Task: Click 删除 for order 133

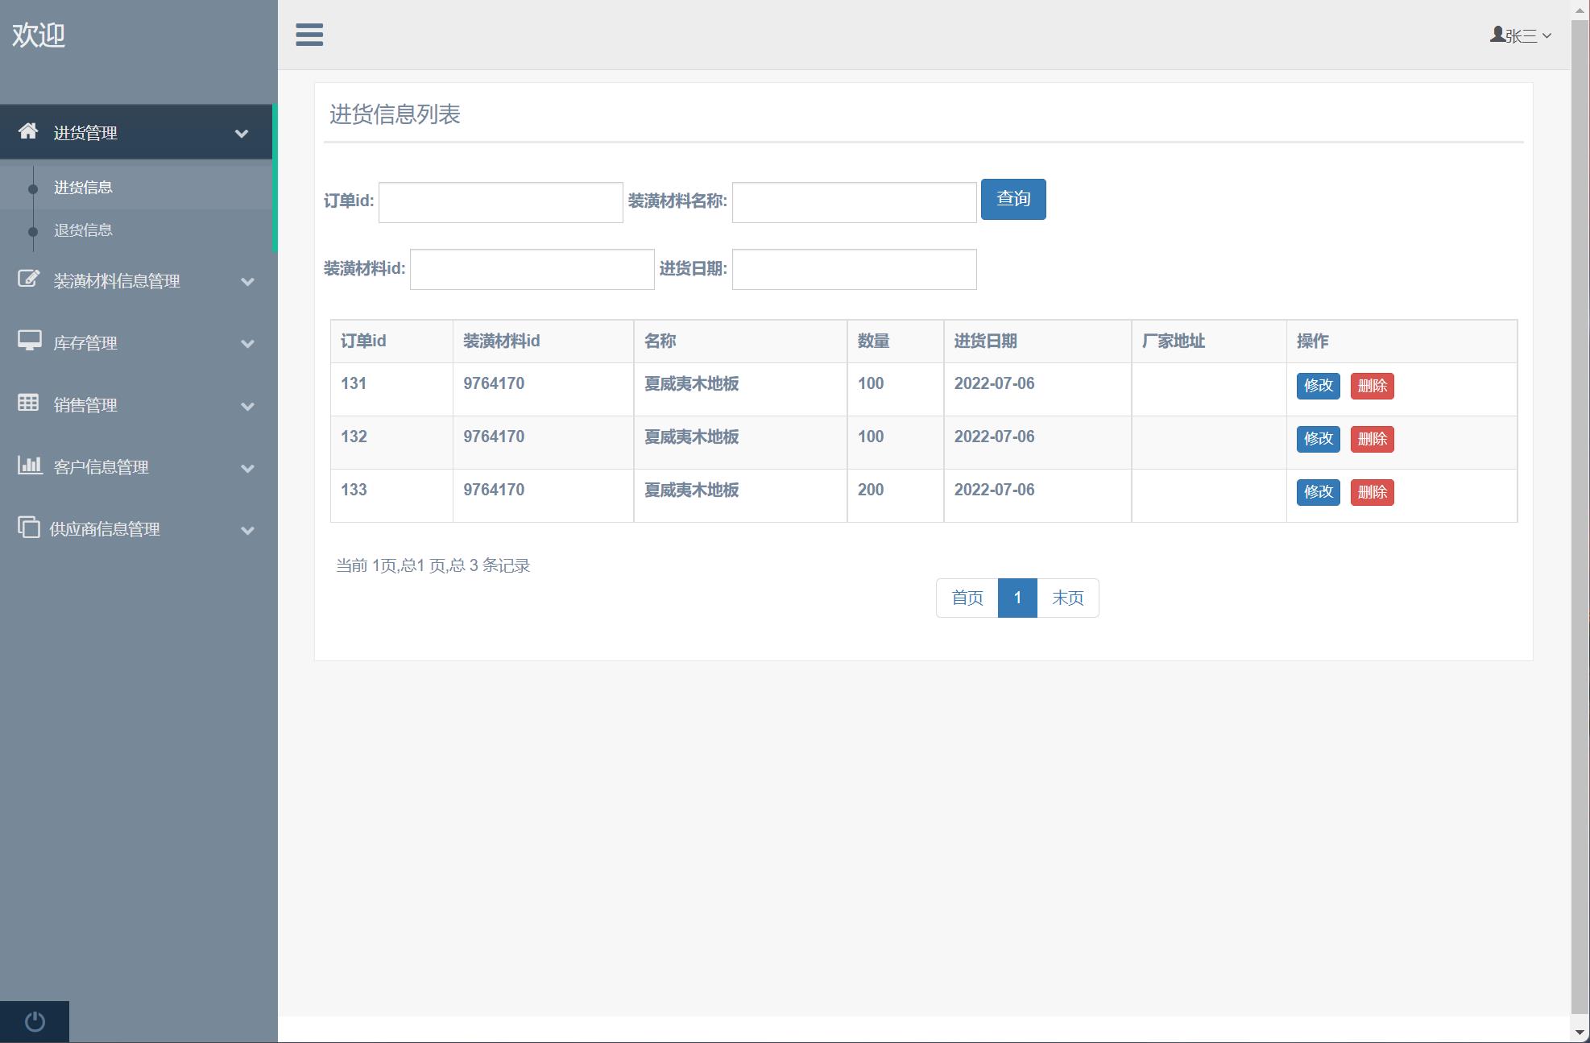Action: coord(1372,492)
